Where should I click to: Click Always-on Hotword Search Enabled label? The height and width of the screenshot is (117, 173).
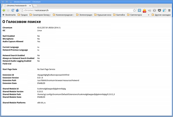tap(18, 58)
